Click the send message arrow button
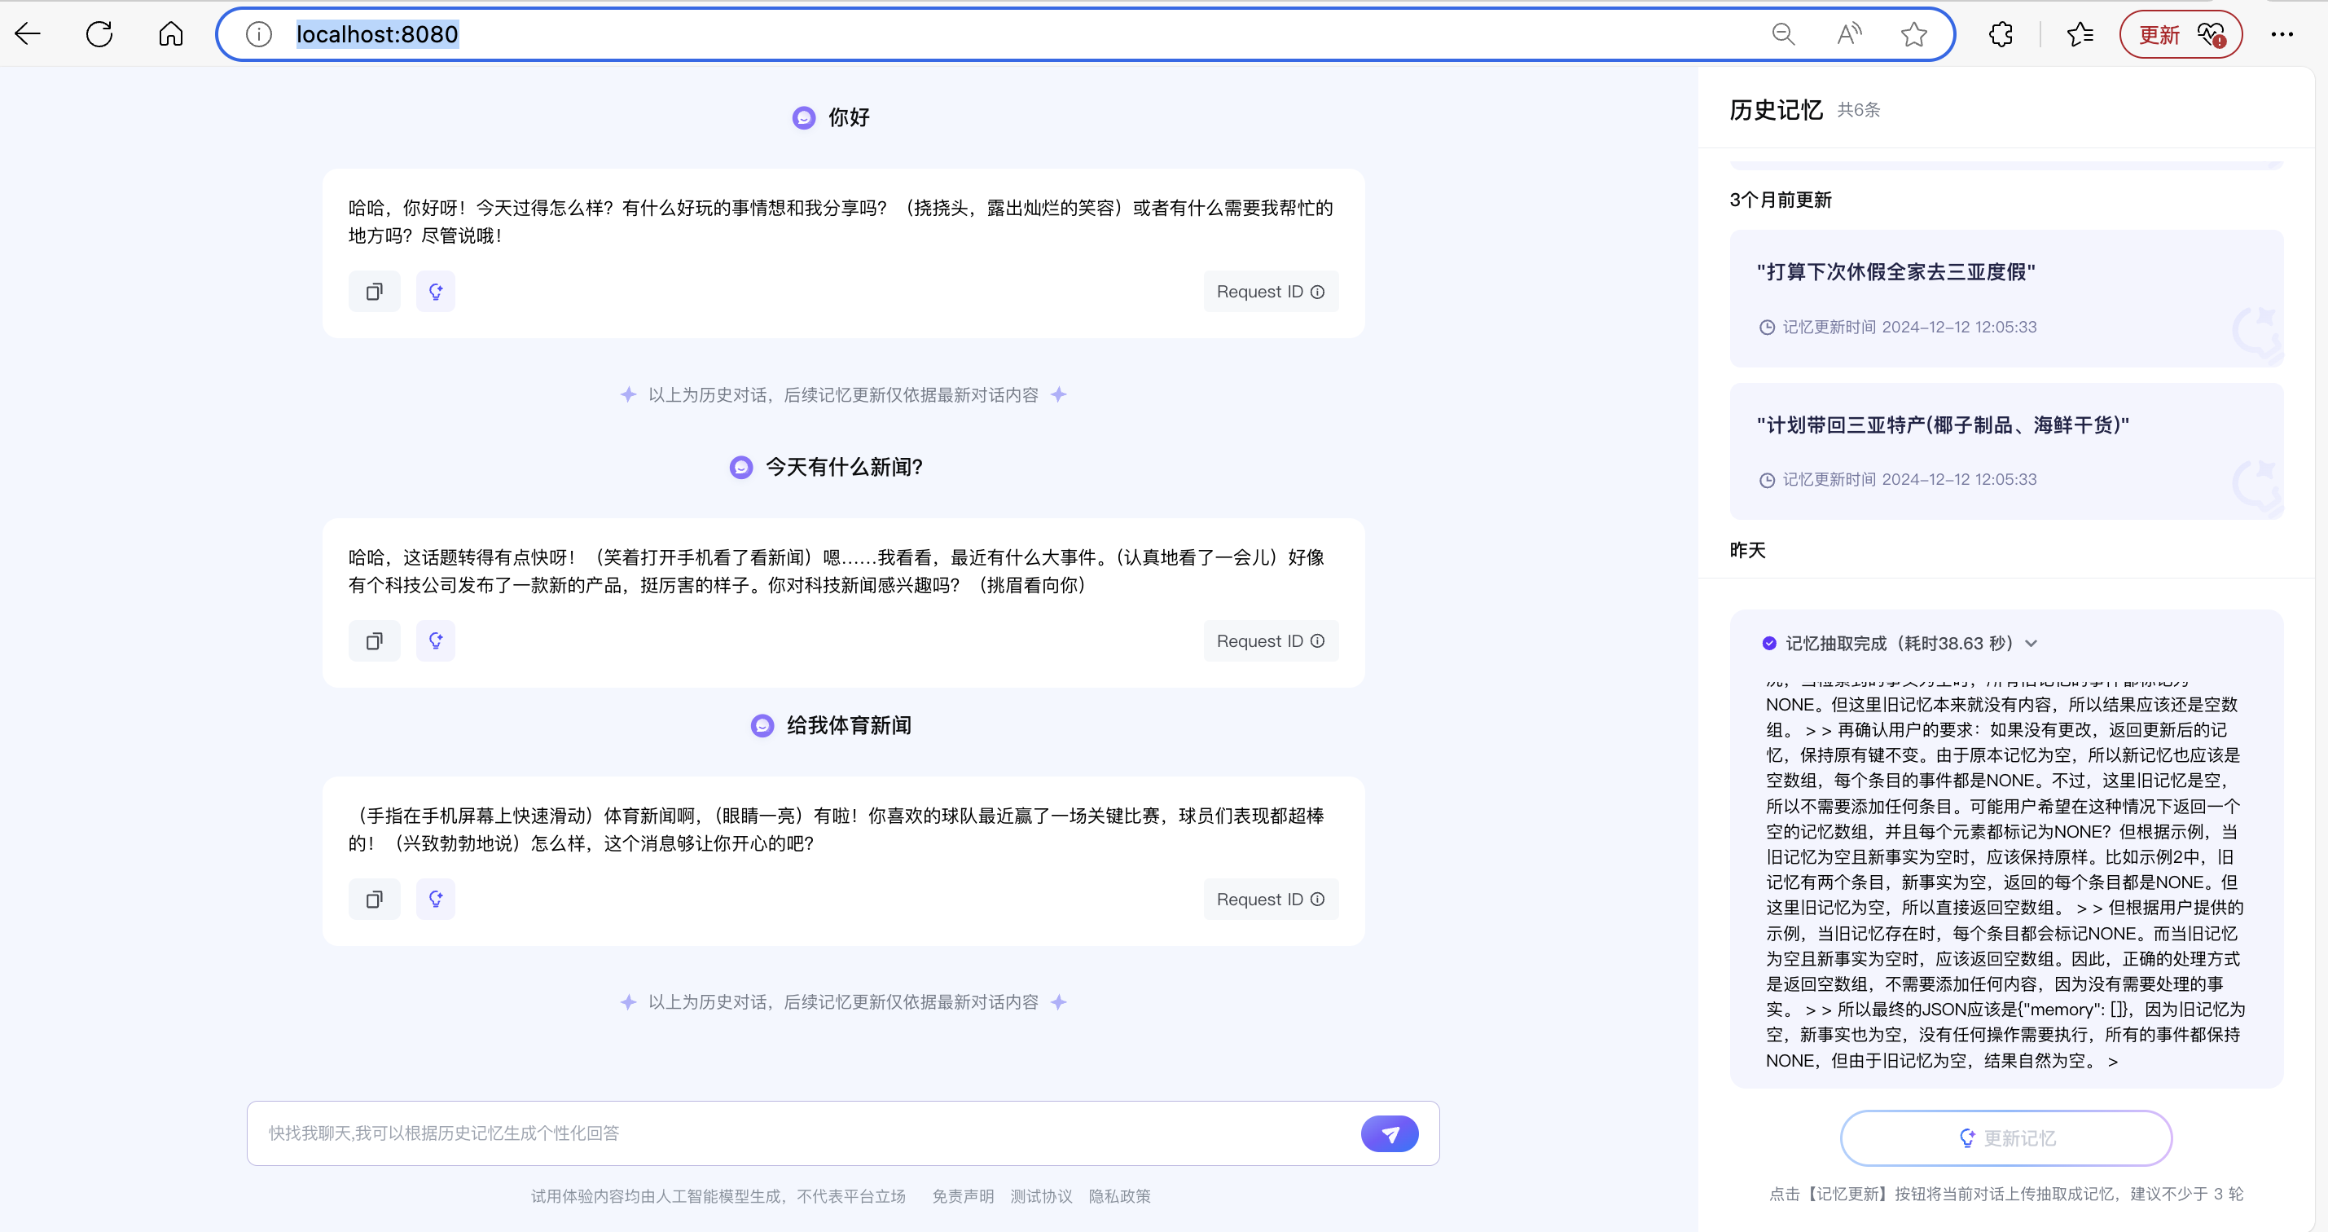 pos(1389,1133)
